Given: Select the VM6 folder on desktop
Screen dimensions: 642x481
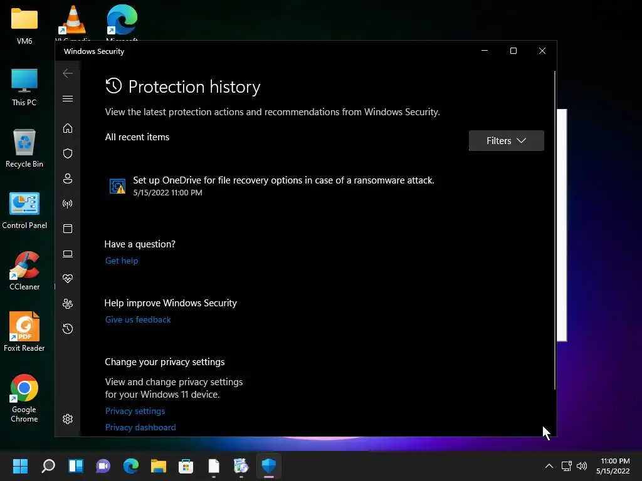Looking at the screenshot, I should 24,25.
